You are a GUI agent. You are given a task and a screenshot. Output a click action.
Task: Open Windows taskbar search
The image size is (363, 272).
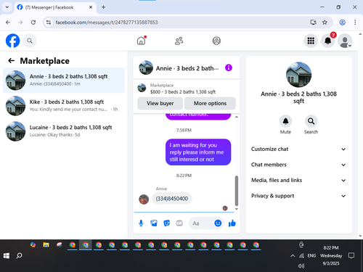pyautogui.click(x=20, y=255)
